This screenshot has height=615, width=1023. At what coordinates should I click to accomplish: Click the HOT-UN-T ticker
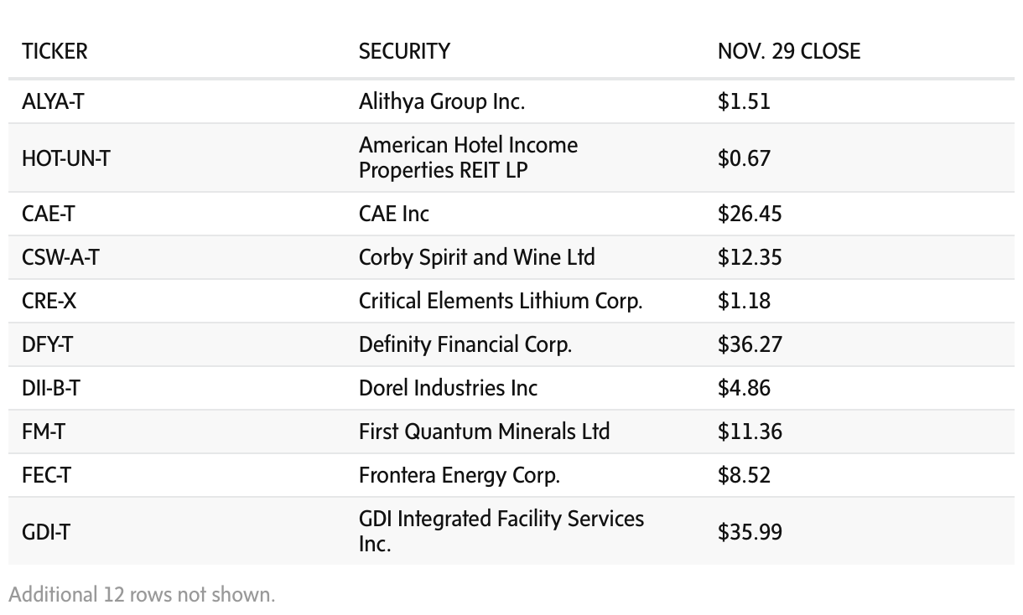65,158
